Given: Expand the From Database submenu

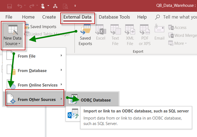Looking at the screenshot, I should tap(34, 70).
